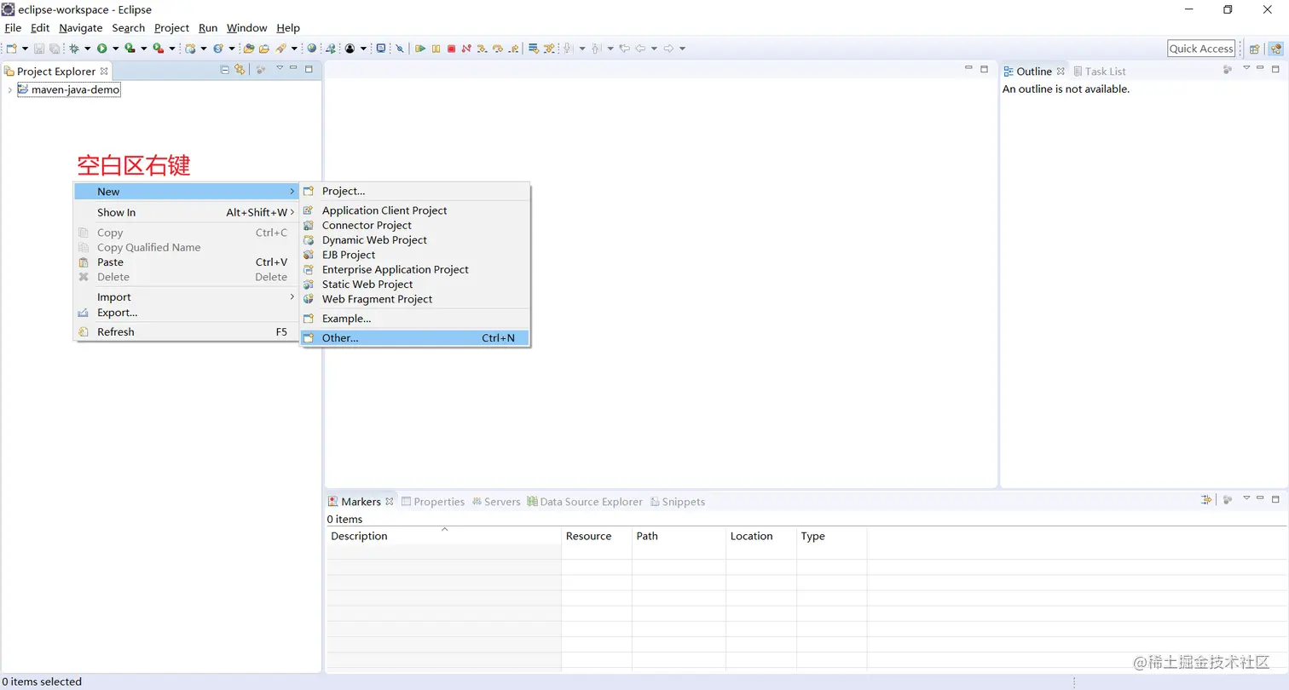This screenshot has width=1289, height=690.
Task: Open the Debug button dropdown arrow
Action: coord(87,49)
